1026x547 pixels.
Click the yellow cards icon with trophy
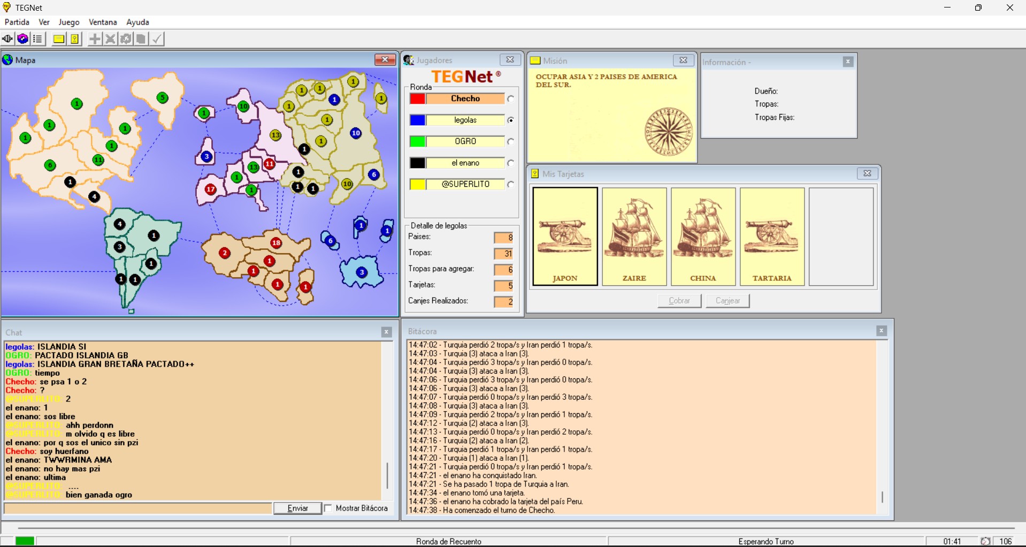pos(75,39)
